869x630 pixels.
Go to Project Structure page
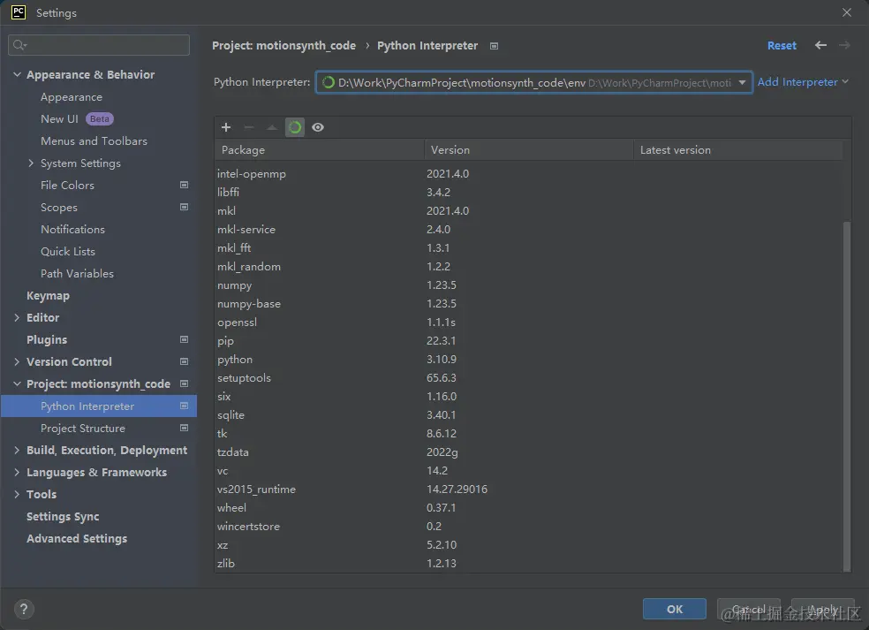click(83, 429)
